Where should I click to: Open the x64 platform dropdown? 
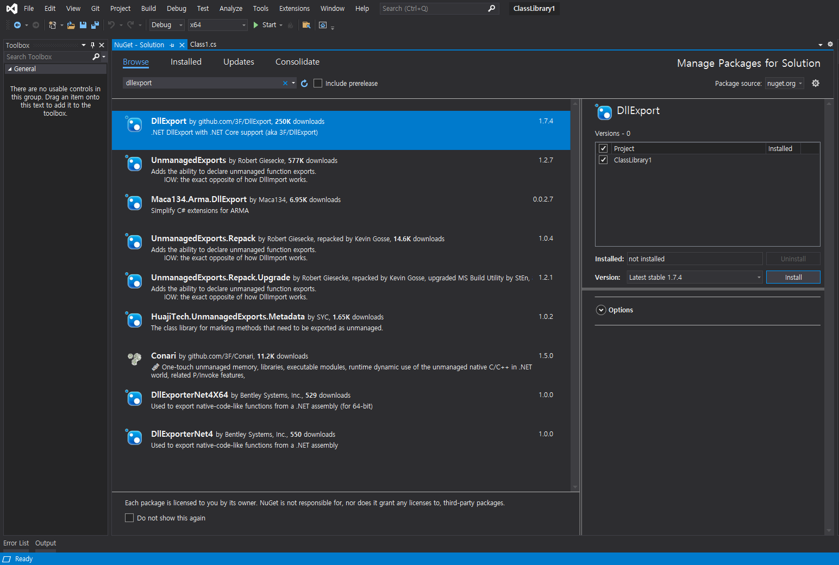coord(218,25)
